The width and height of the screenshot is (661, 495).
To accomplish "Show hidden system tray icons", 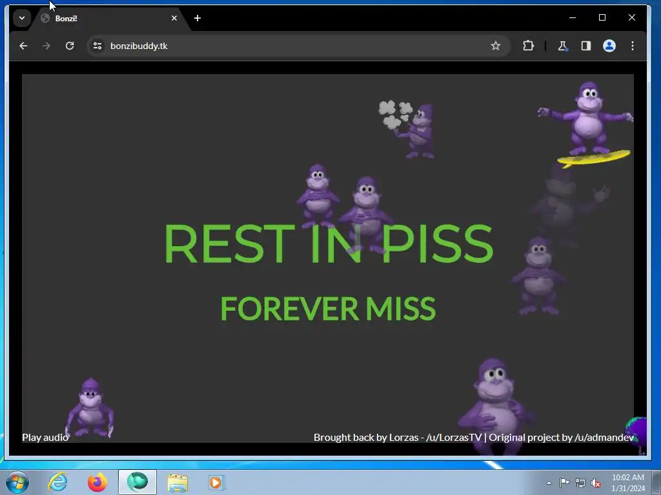I will [549, 483].
